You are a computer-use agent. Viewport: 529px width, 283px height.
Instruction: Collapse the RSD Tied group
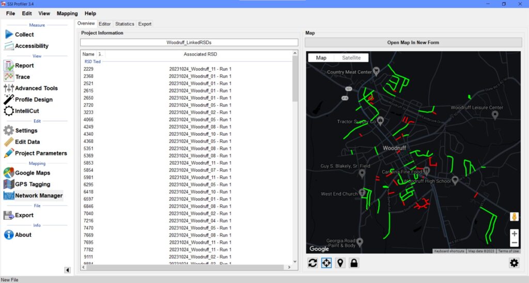[x=92, y=61]
